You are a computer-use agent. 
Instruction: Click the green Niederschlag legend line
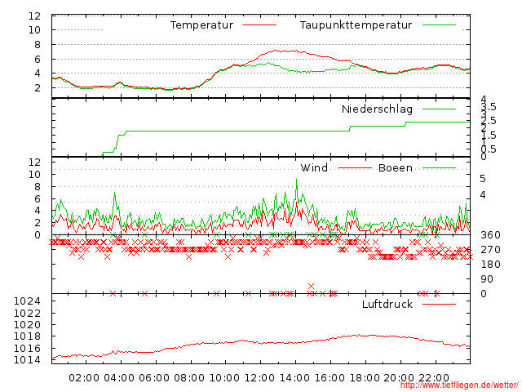click(439, 109)
